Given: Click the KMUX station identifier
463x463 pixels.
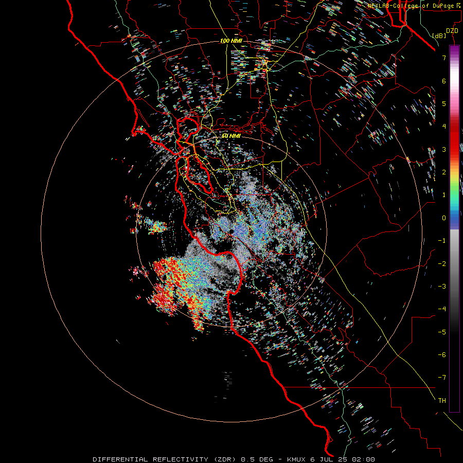Looking at the screenshot, I should [x=296, y=459].
